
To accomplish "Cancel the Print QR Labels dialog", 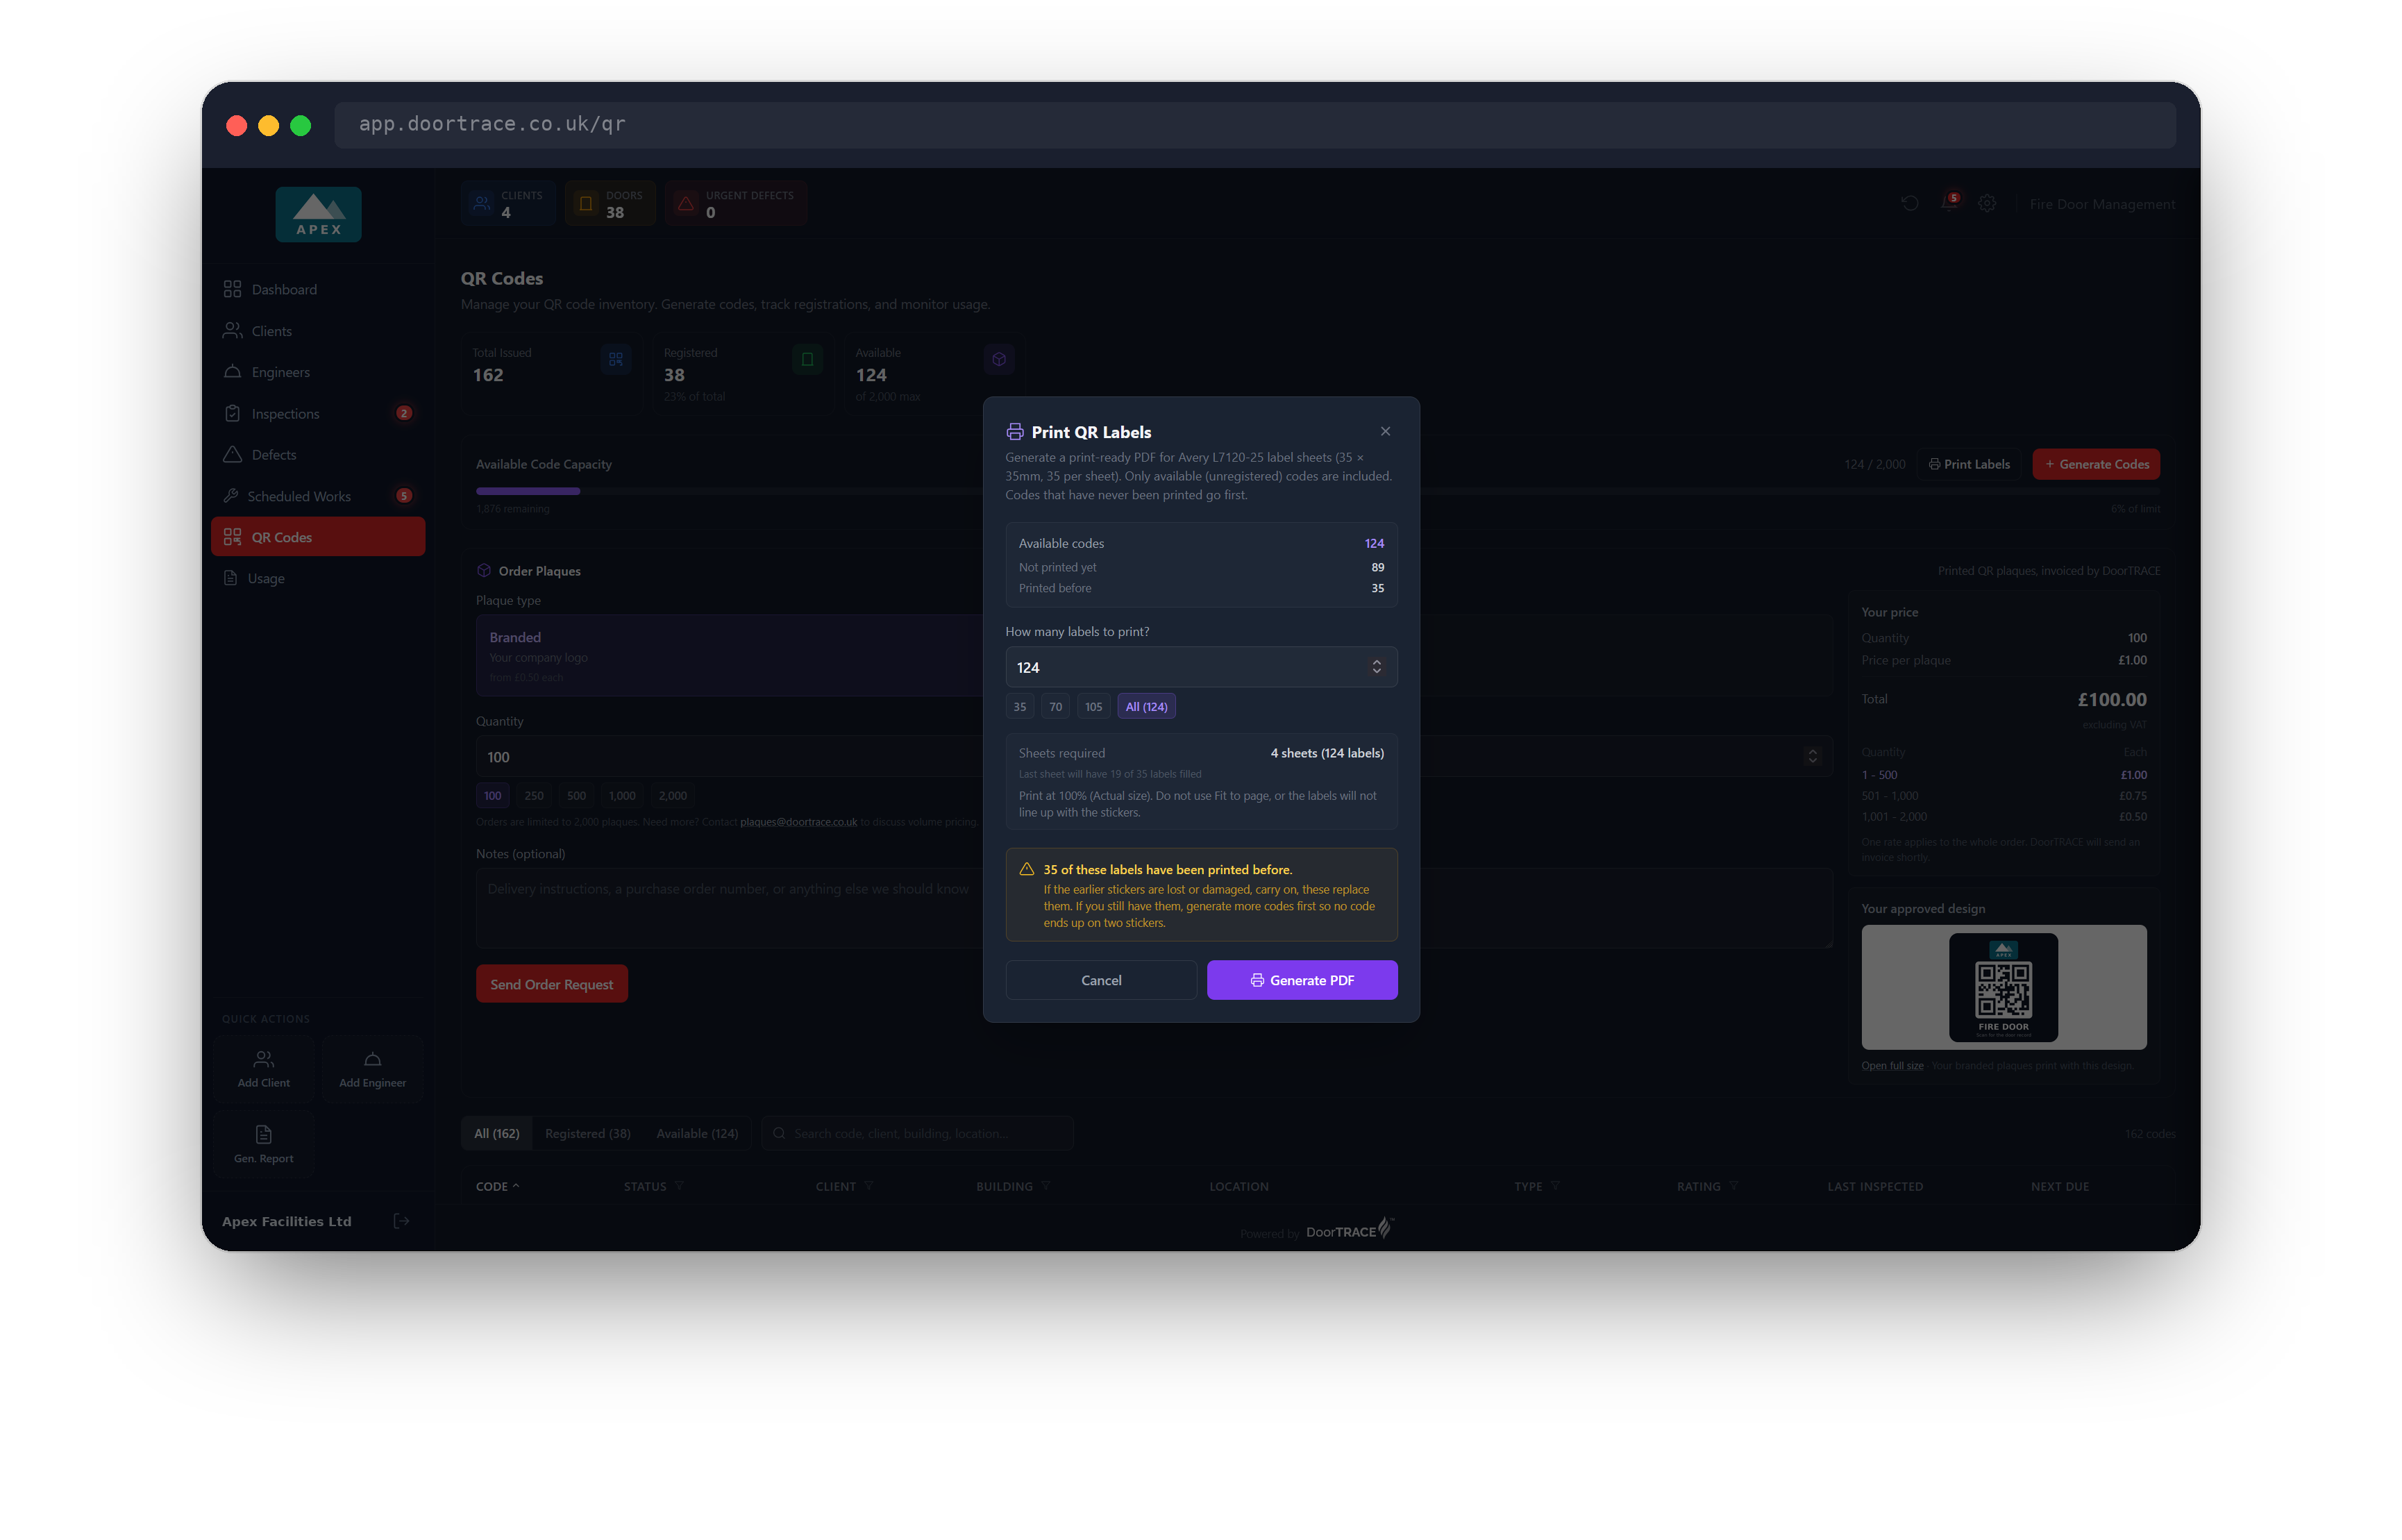I will tap(1100, 980).
